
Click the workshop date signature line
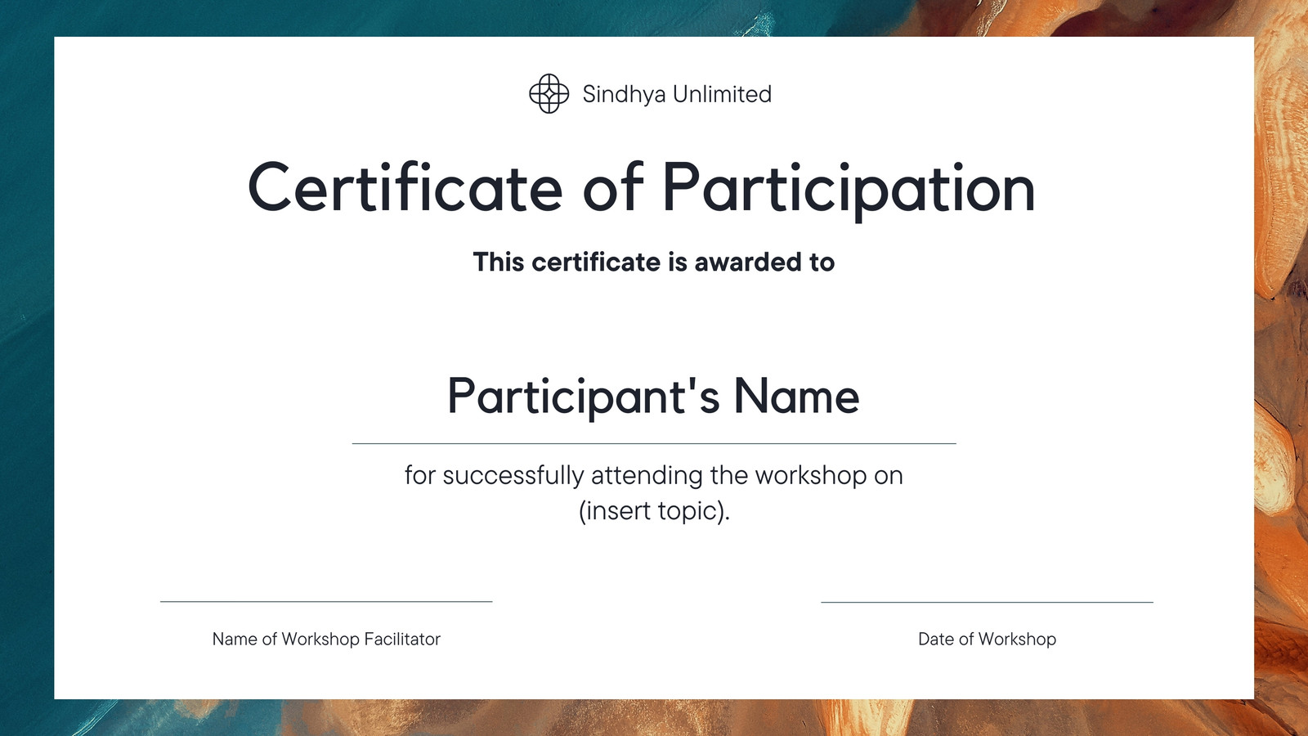pyautogui.click(x=987, y=603)
